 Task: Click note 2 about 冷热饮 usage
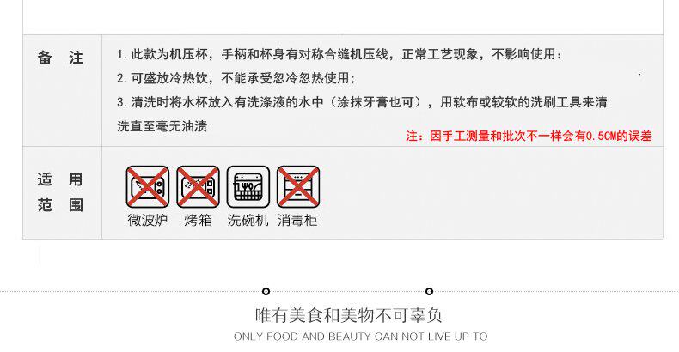pyautogui.click(x=236, y=78)
